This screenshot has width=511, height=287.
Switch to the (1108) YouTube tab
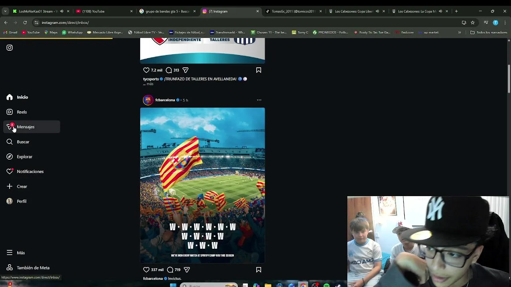[x=105, y=11]
